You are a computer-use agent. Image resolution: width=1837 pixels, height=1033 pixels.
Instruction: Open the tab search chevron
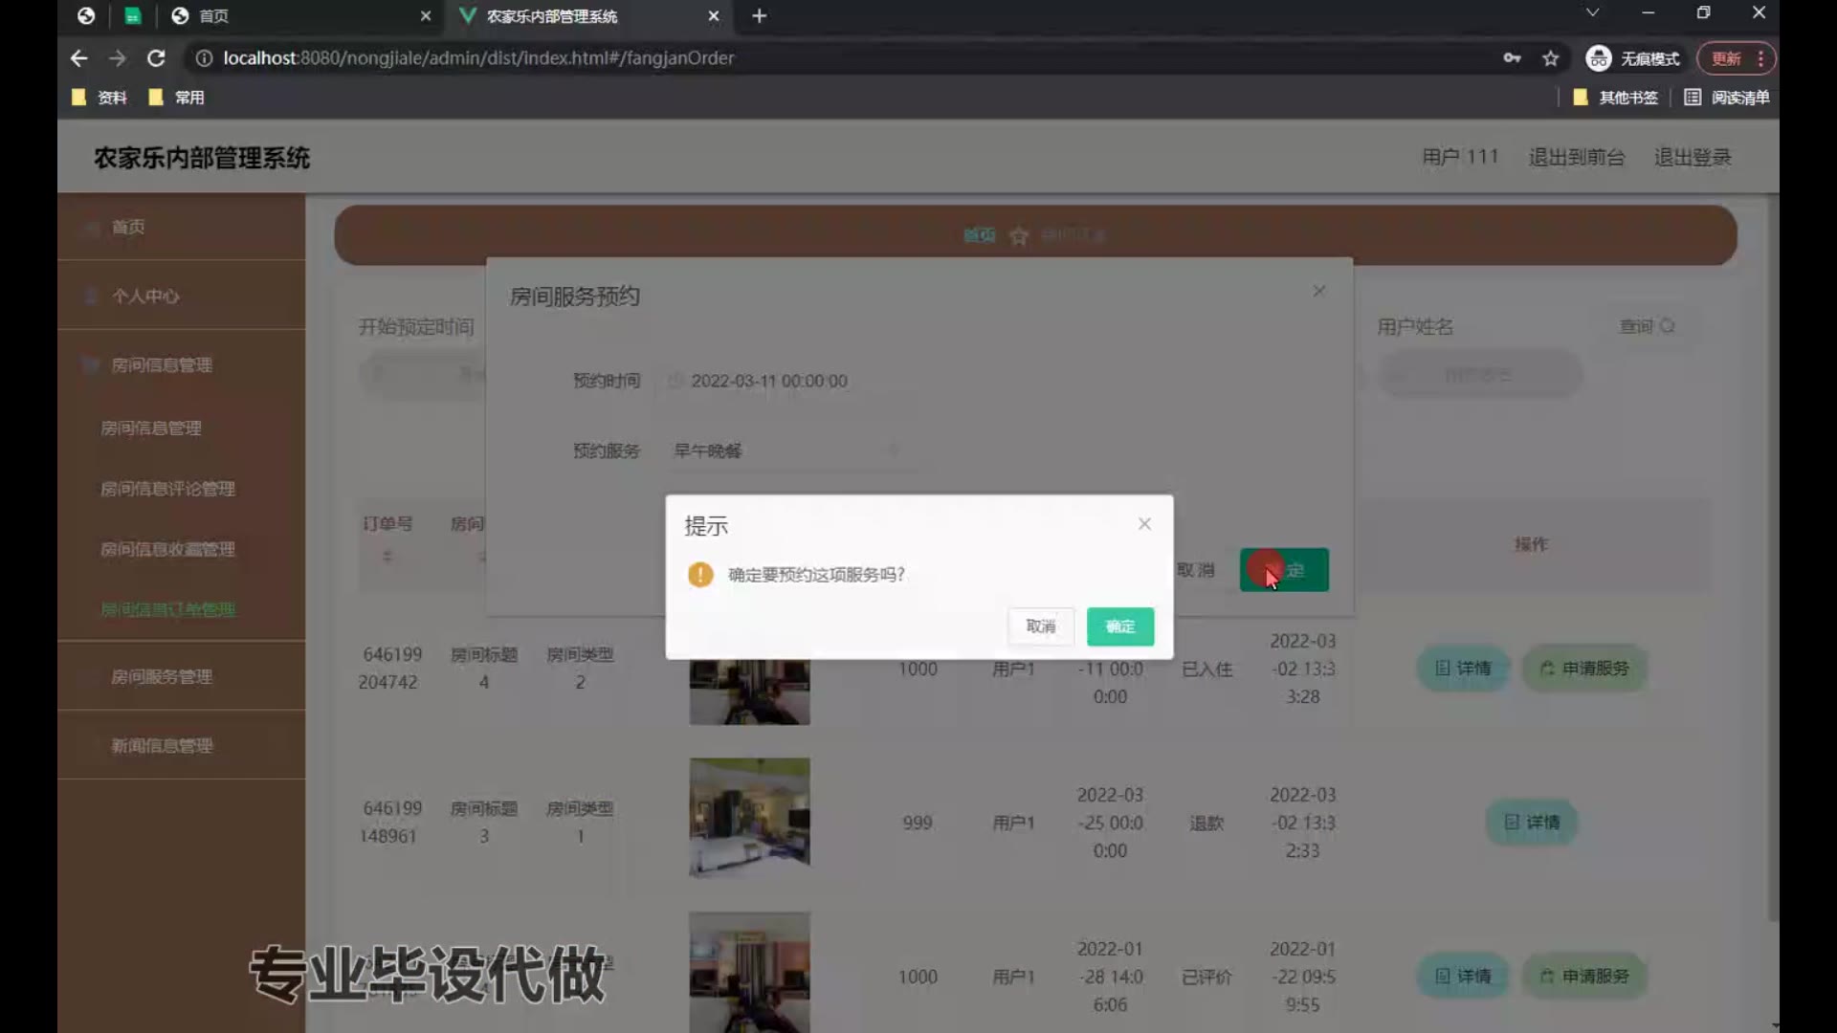point(1592,13)
